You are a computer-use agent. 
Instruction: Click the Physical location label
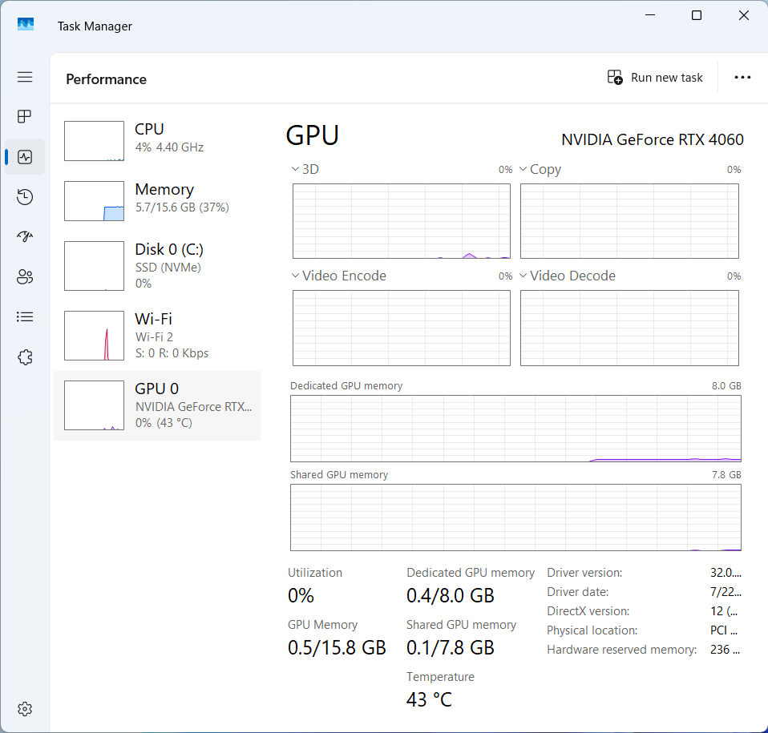(592, 630)
